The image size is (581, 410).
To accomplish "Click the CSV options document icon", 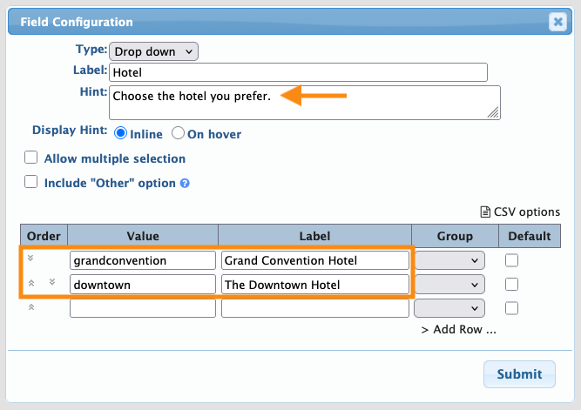I will click(485, 212).
